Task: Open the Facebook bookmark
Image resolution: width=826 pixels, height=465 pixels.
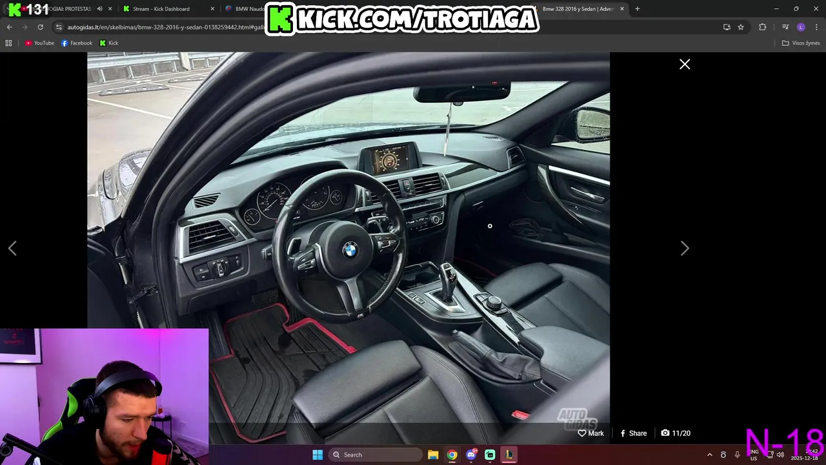Action: [77, 43]
